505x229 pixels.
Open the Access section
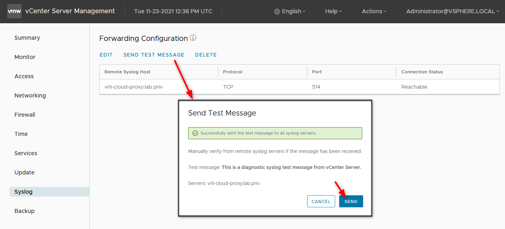click(24, 76)
